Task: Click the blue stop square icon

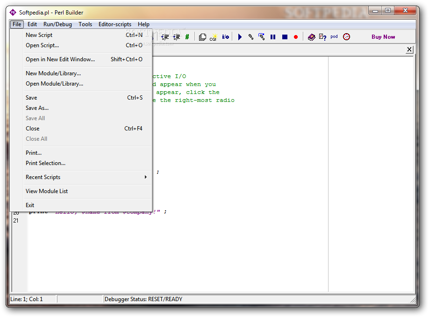Action: tap(285, 36)
